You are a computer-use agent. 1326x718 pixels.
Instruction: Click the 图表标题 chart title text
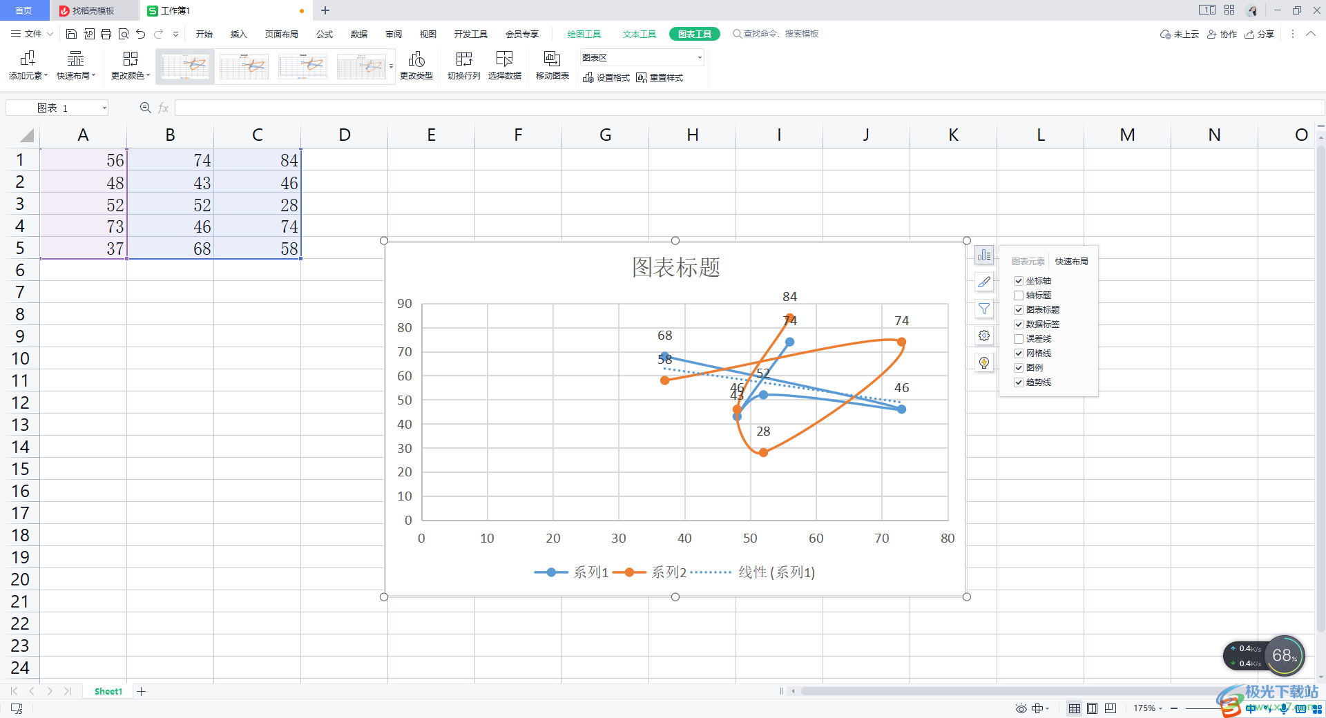(676, 267)
